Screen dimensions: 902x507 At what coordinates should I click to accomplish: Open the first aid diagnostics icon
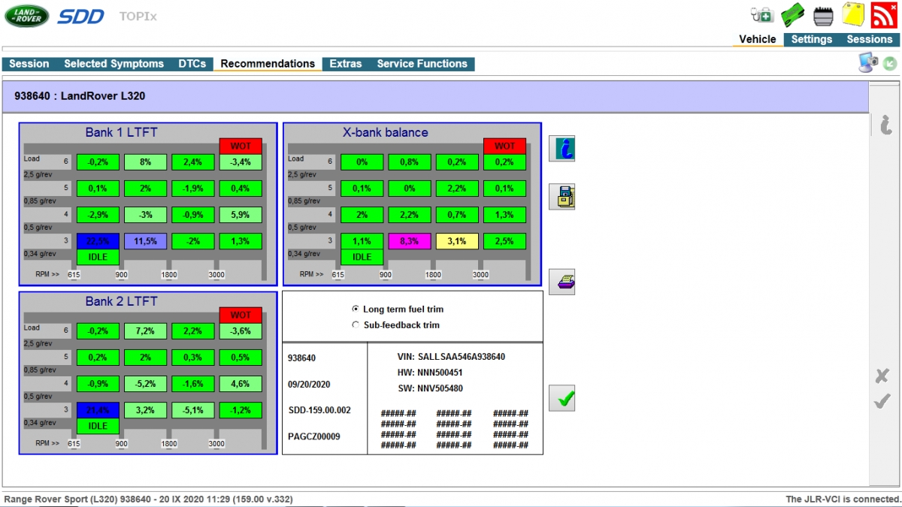coord(761,14)
